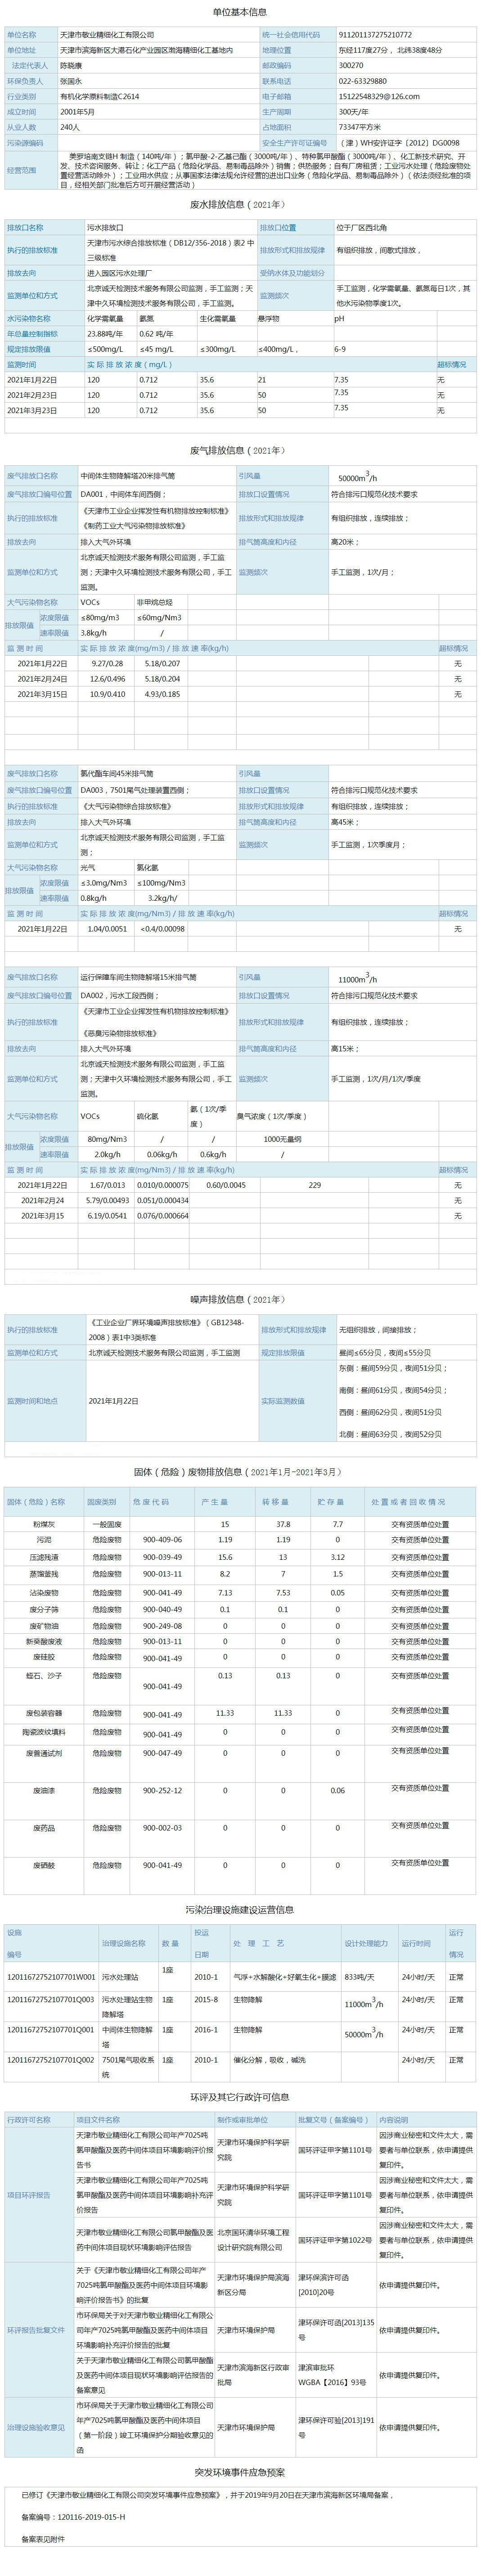Select approval number 津环保许可验[2013]191号
The width and height of the screenshot is (481, 2576).
coord(336,2427)
